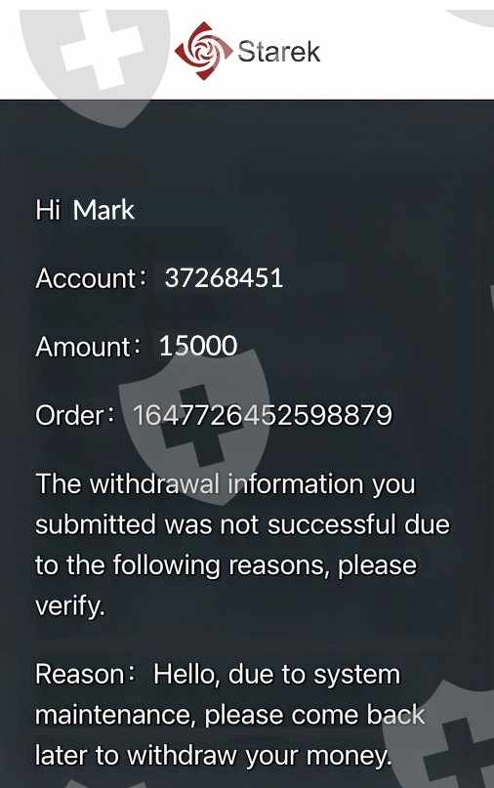Click 'The withdrawal information you' line

click(226, 484)
